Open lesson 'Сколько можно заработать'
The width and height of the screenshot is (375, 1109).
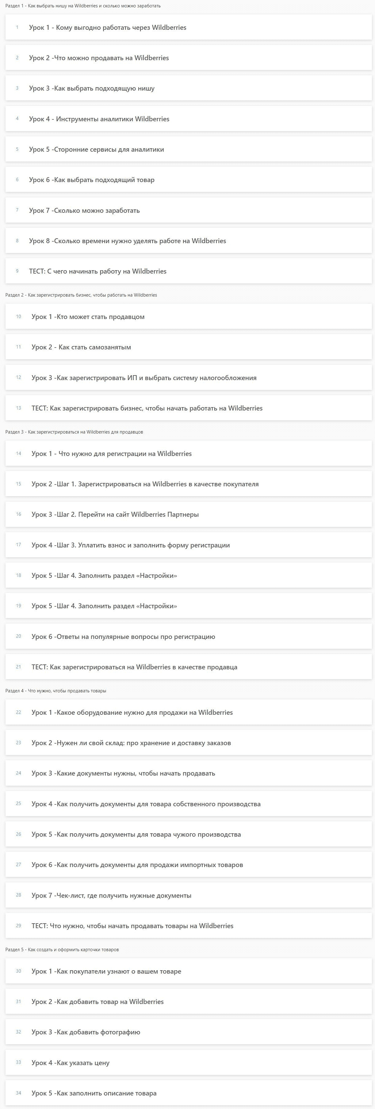[x=84, y=211]
